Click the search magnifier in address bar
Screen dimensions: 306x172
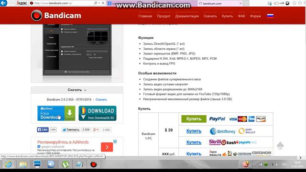click(96, 3)
